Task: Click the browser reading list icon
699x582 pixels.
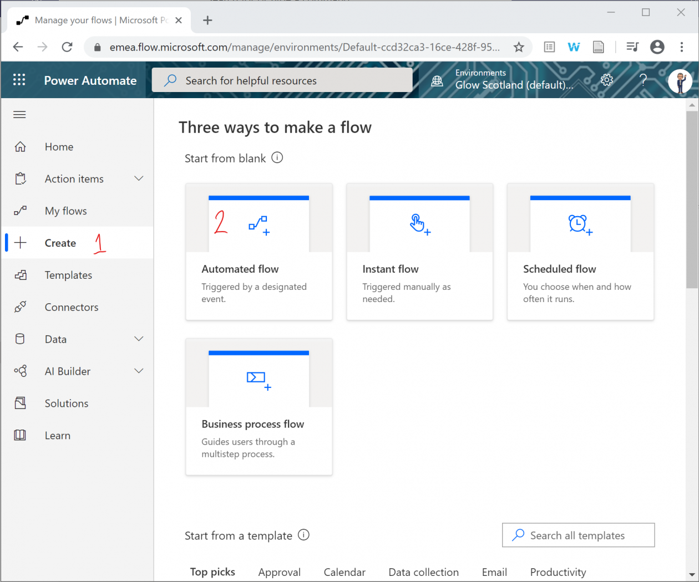Action: pyautogui.click(x=549, y=47)
